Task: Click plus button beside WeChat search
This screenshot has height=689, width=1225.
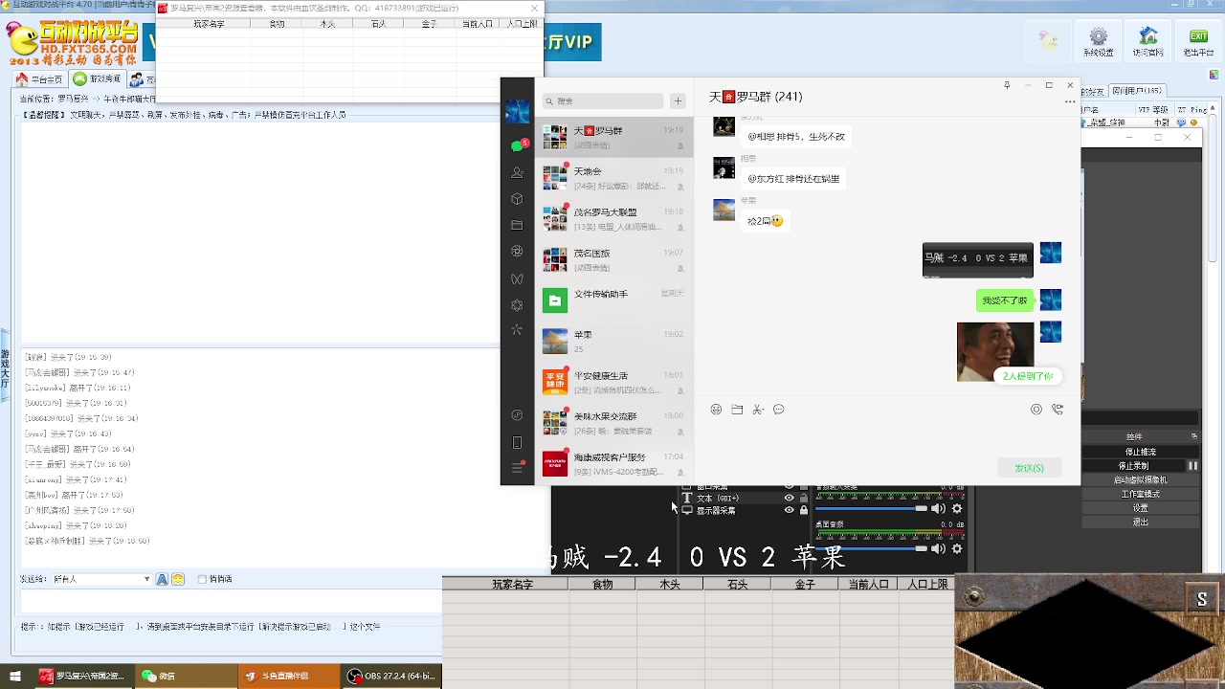Action: pos(678,100)
